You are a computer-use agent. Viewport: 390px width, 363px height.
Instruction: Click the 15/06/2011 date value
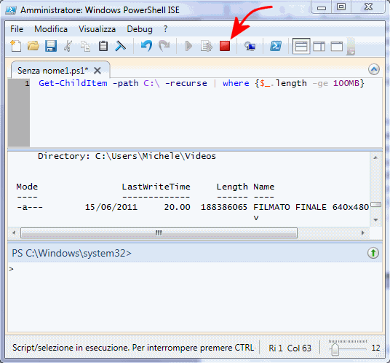click(x=111, y=207)
